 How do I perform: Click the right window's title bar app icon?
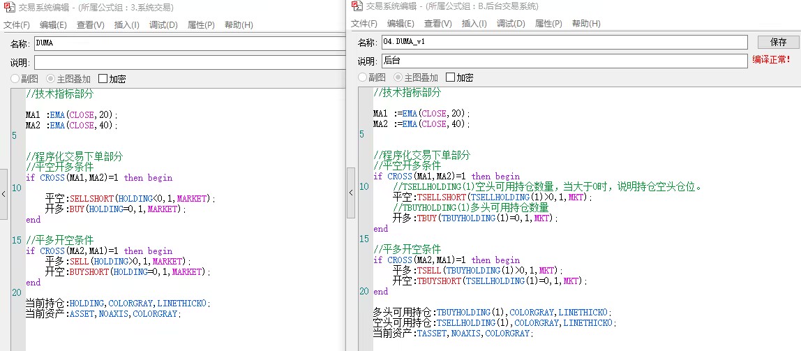click(357, 6)
